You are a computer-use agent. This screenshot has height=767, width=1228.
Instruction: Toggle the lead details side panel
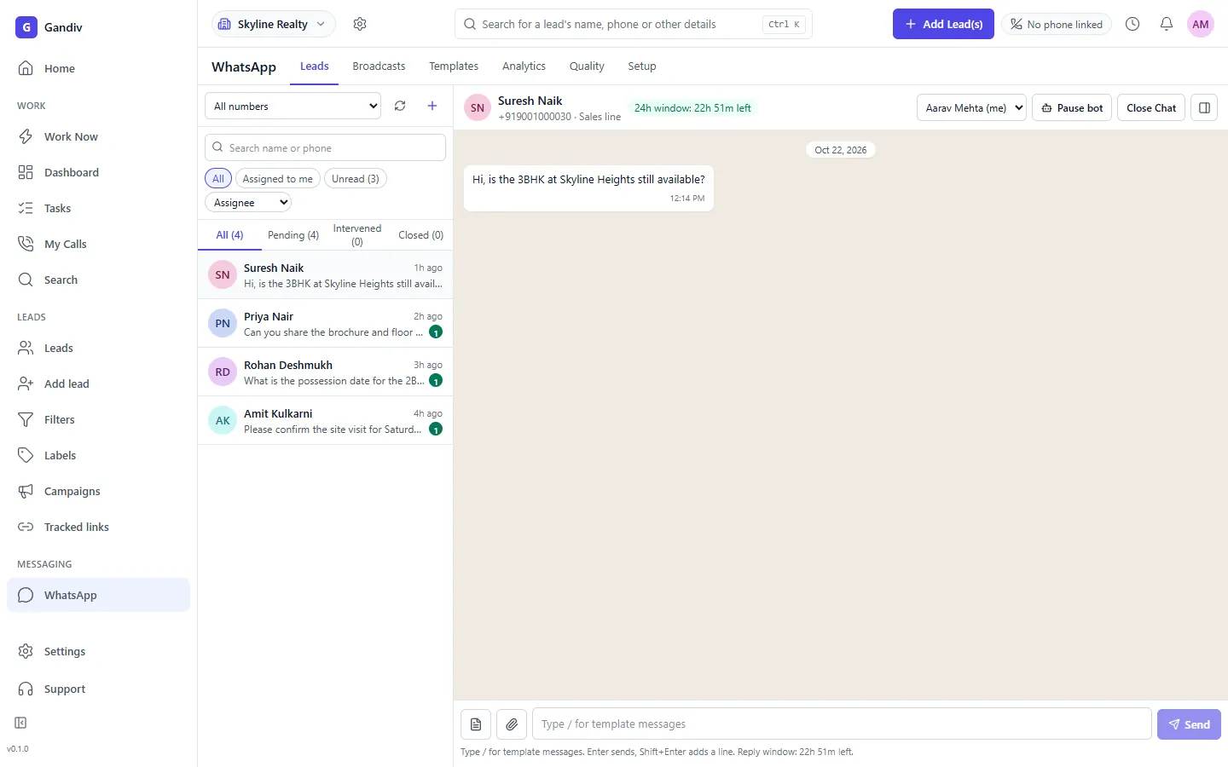[x=1204, y=107]
